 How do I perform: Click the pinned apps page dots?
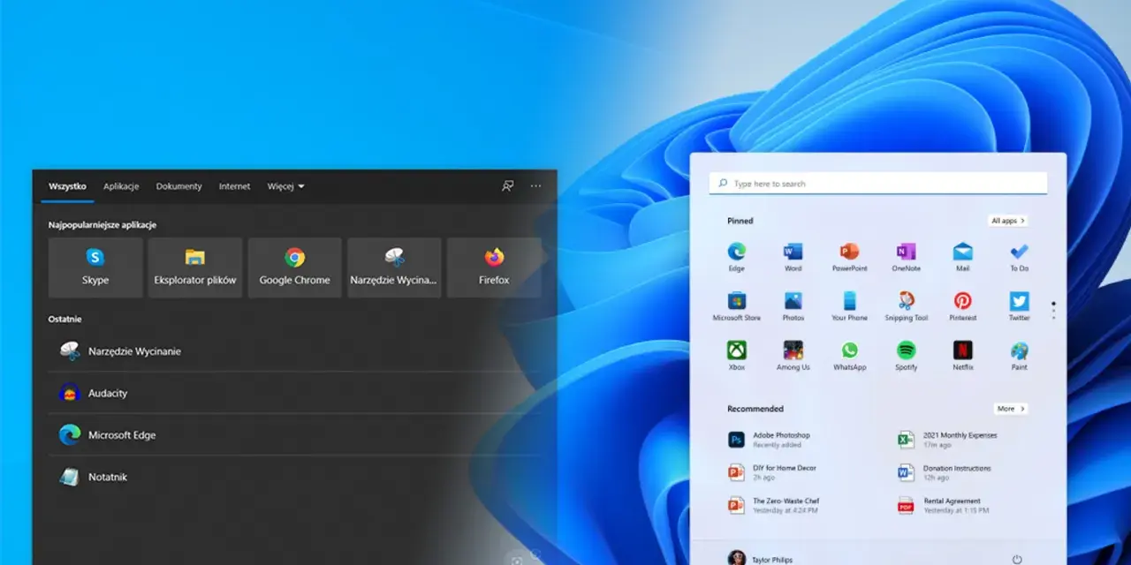tap(1053, 310)
